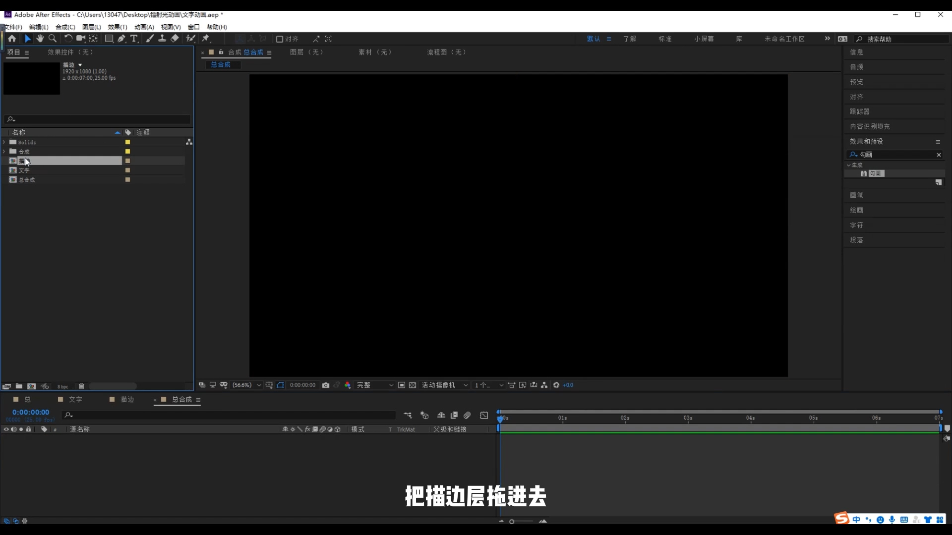Enable 对齐 snapping in the toolbar
952x535 pixels.
[x=280, y=39]
